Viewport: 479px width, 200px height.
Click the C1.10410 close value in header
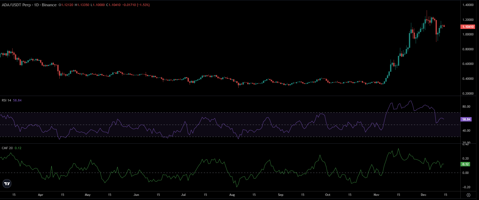(x=113, y=5)
